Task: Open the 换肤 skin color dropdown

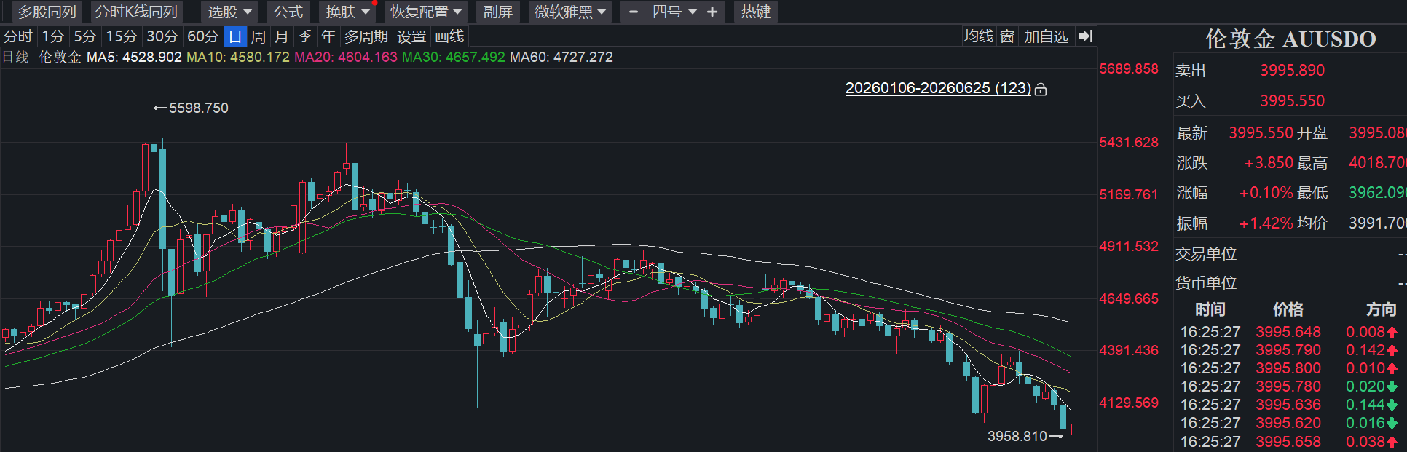Action: click(x=348, y=12)
